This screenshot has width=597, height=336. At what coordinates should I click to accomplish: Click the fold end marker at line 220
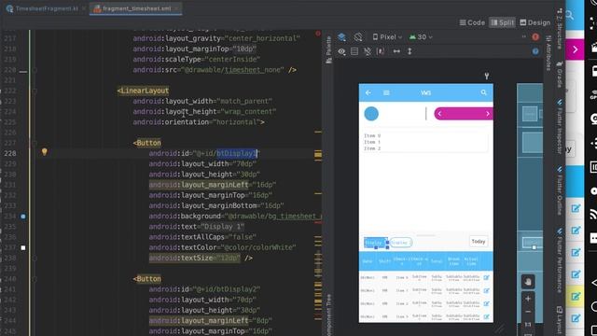tap(35, 70)
